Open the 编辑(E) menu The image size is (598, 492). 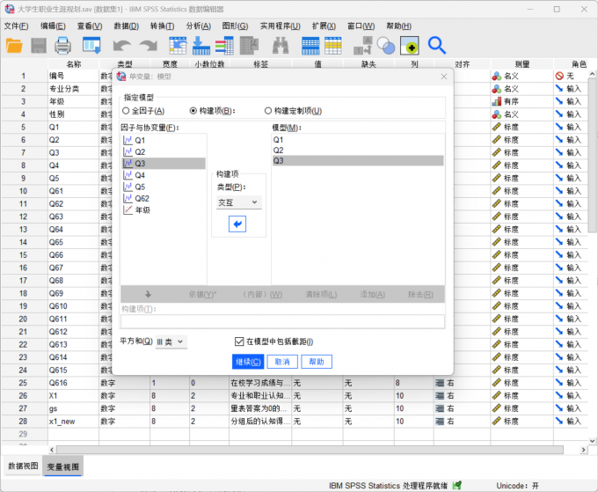[x=53, y=26]
